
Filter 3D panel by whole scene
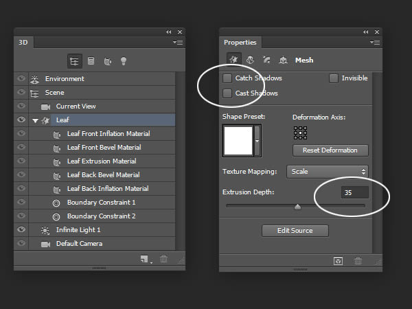75,61
